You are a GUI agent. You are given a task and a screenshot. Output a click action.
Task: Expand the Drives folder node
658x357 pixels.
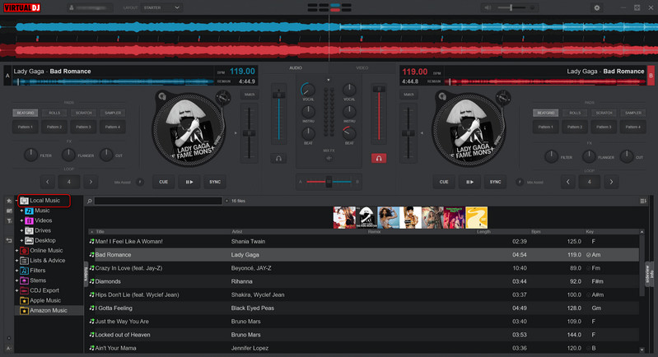pos(21,230)
